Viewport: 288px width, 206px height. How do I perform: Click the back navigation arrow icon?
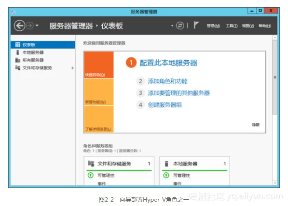19,26
